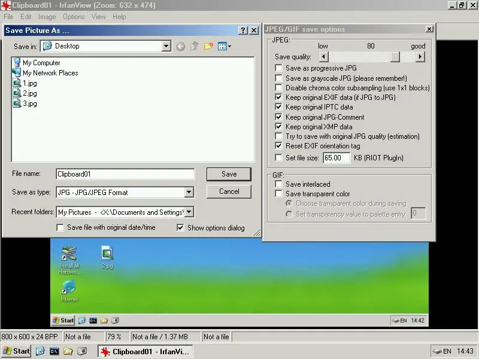
Task: Click the save quality slider thumb
Action: pos(395,56)
